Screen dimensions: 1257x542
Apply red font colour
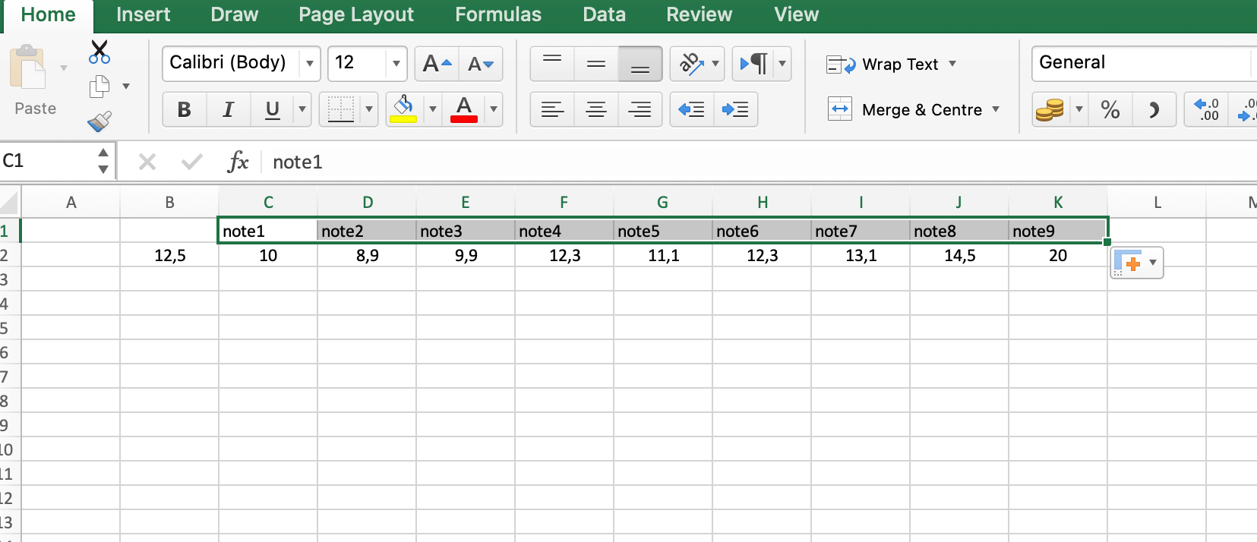click(464, 109)
